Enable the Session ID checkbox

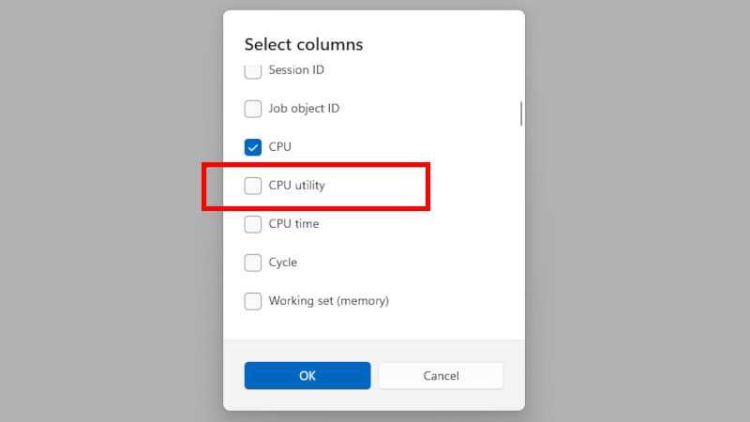pyautogui.click(x=253, y=70)
